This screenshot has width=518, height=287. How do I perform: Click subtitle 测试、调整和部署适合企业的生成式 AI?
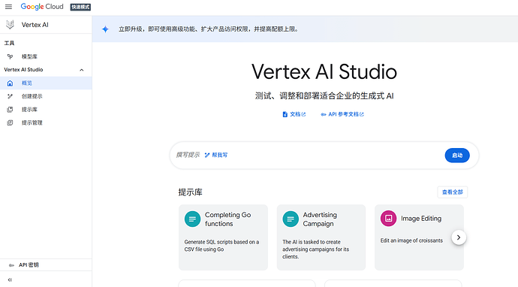click(x=324, y=96)
